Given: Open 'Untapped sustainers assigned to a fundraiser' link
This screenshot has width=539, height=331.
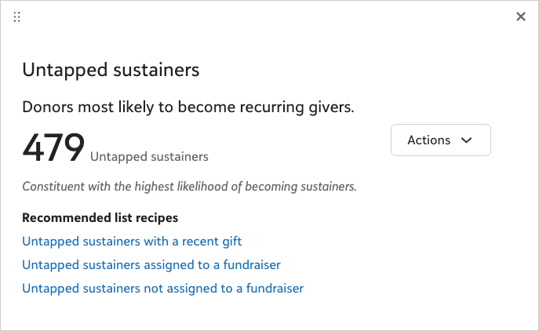Looking at the screenshot, I should point(151,265).
